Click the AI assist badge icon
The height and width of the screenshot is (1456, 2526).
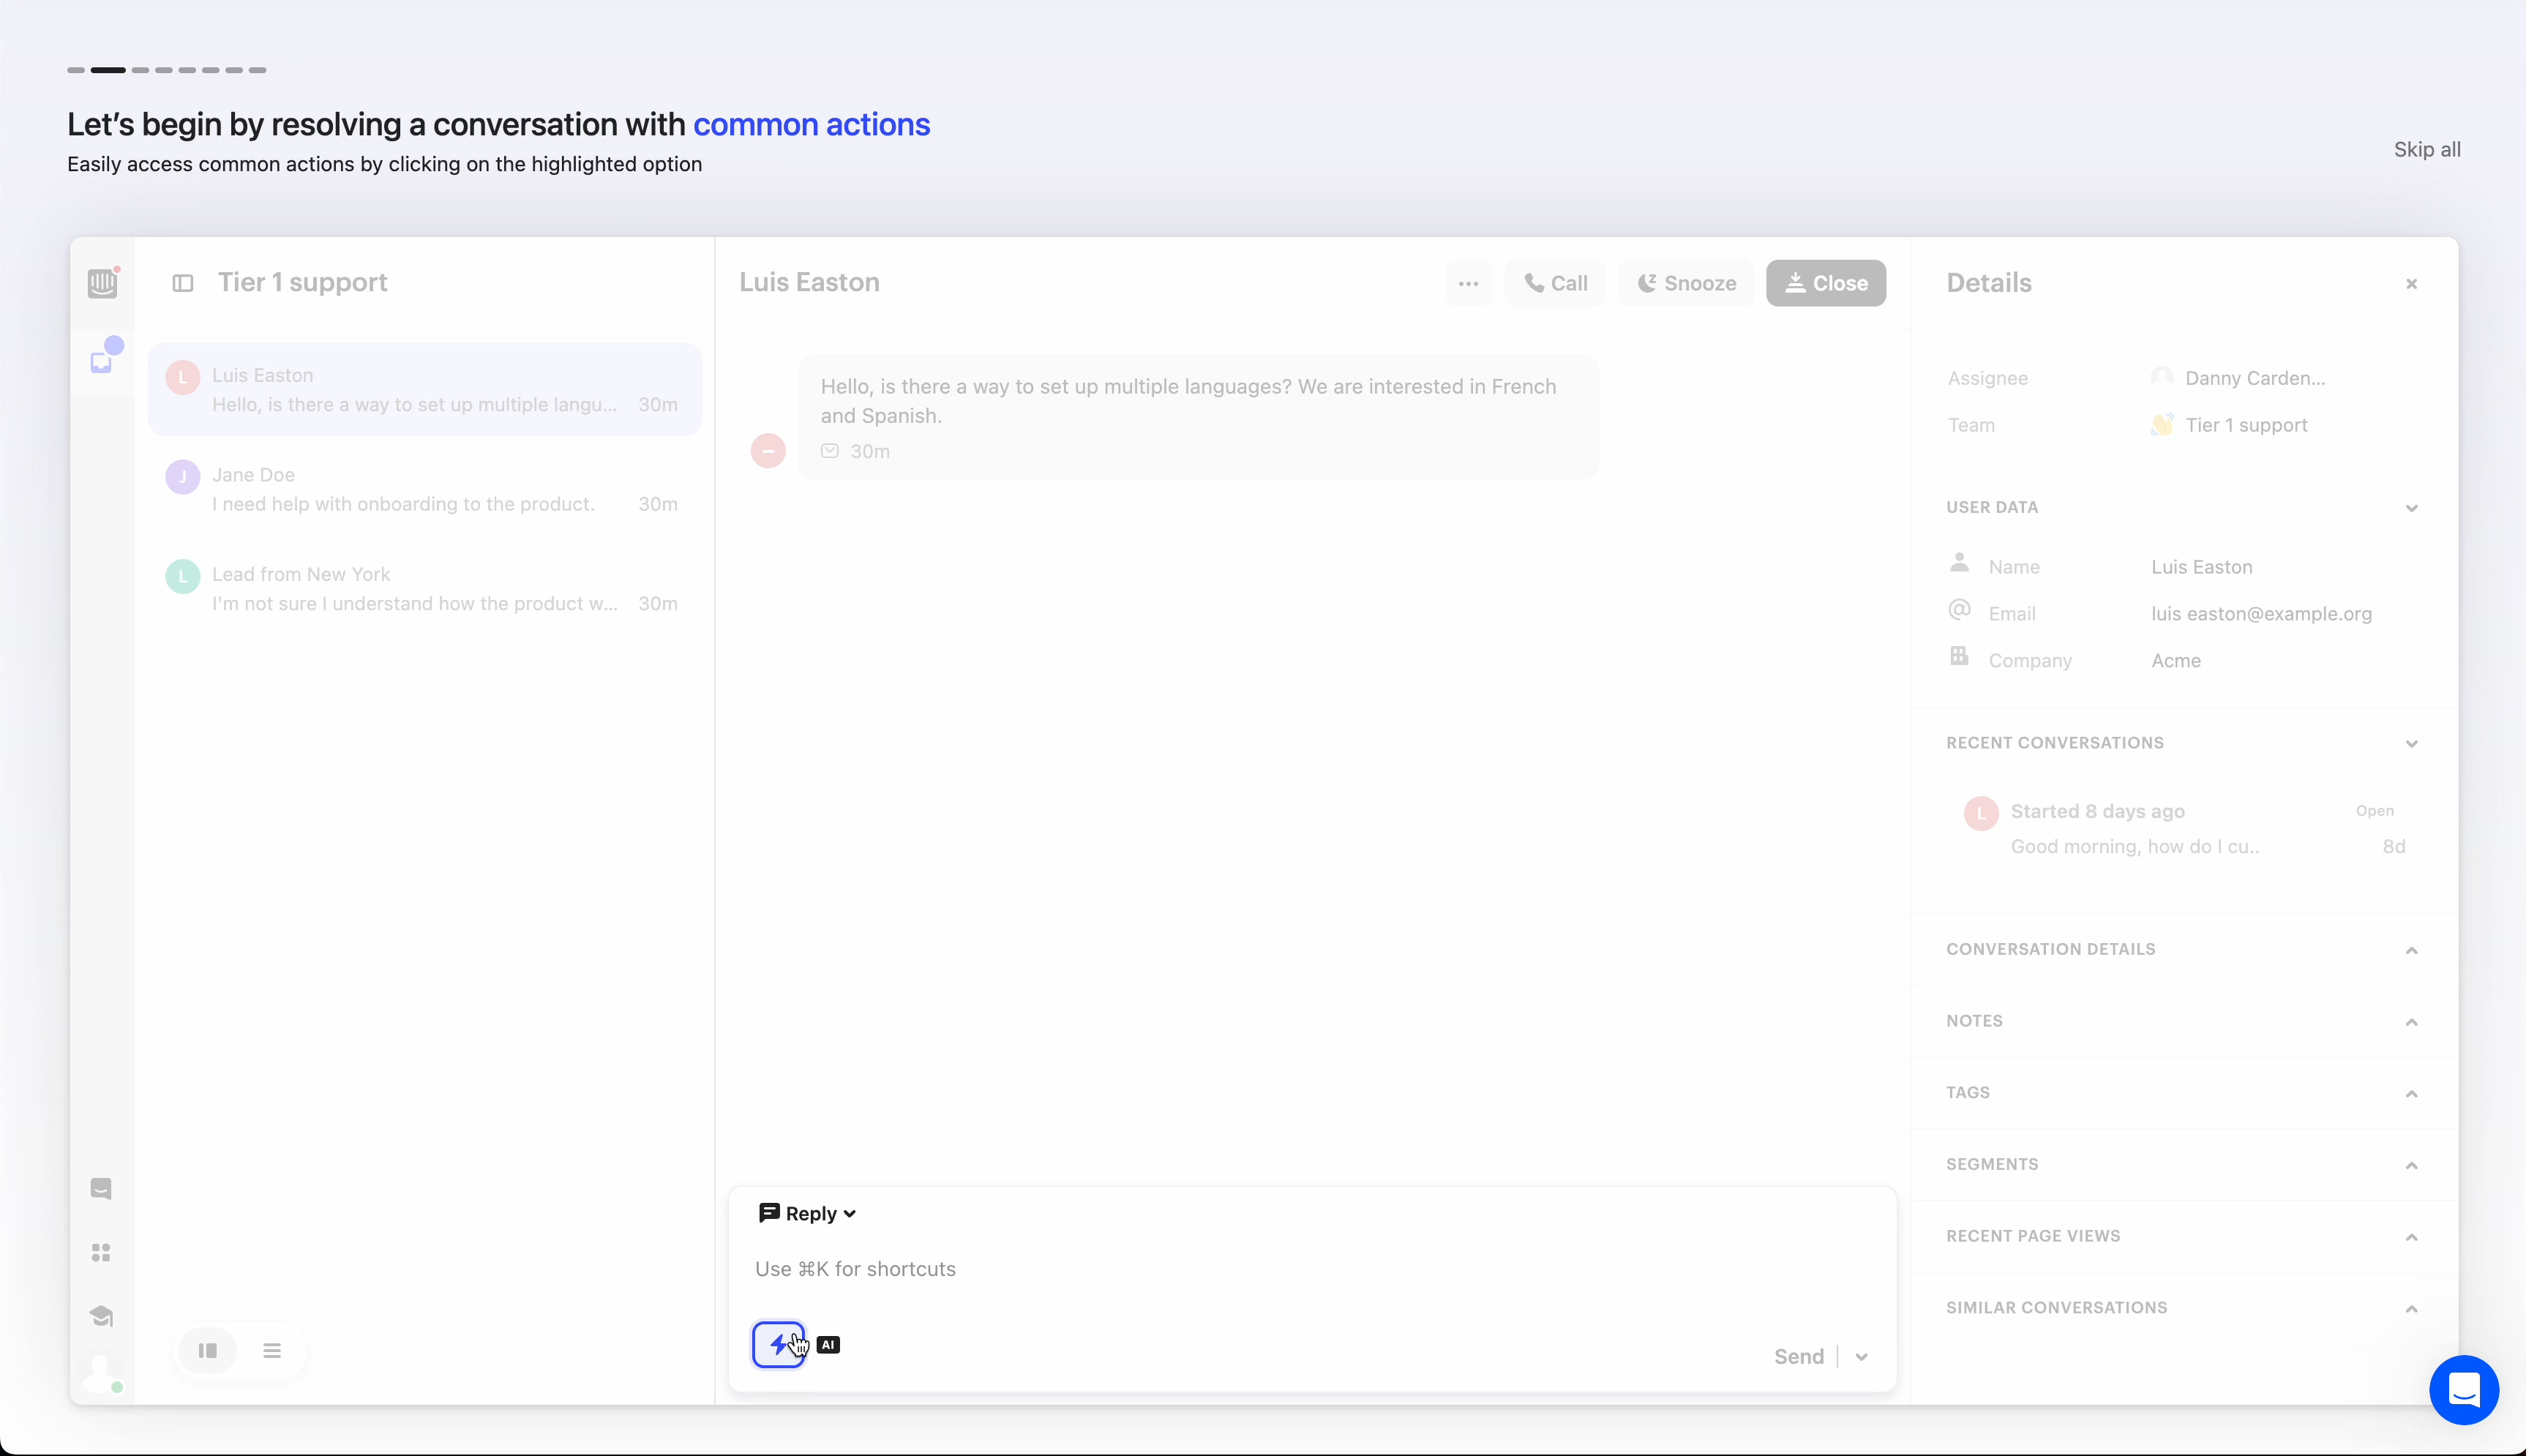pos(828,1345)
